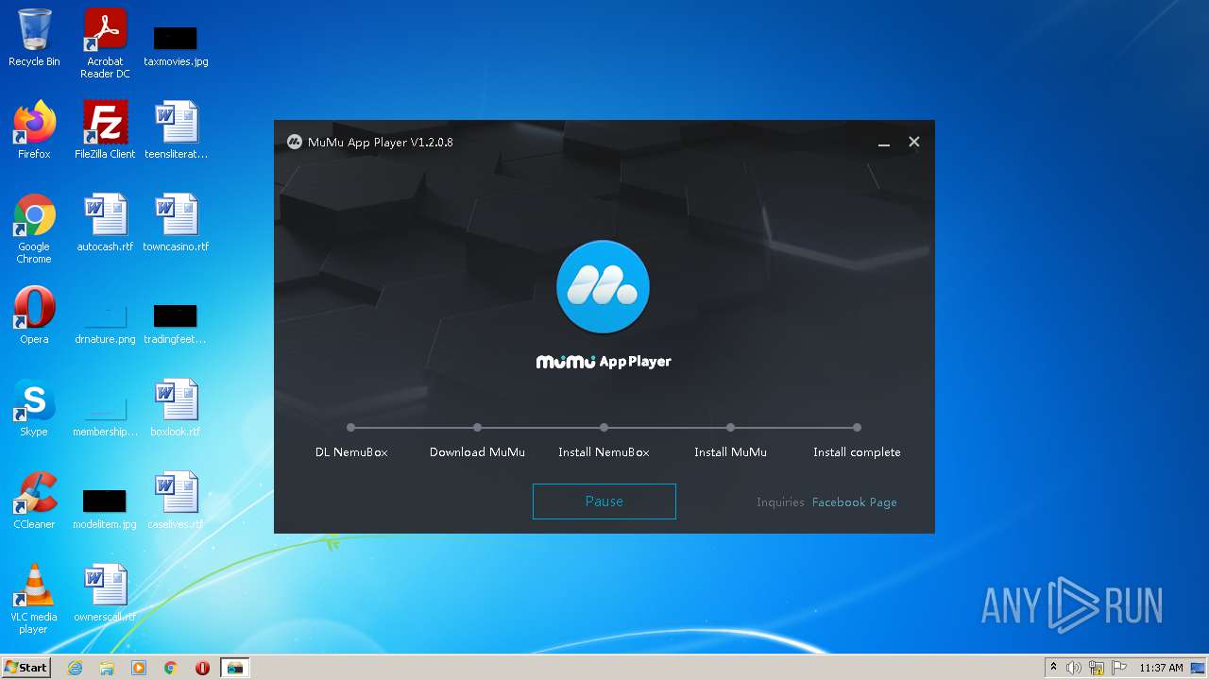Launch Opera from the taskbar
This screenshot has width=1209, height=680.
pos(202,668)
